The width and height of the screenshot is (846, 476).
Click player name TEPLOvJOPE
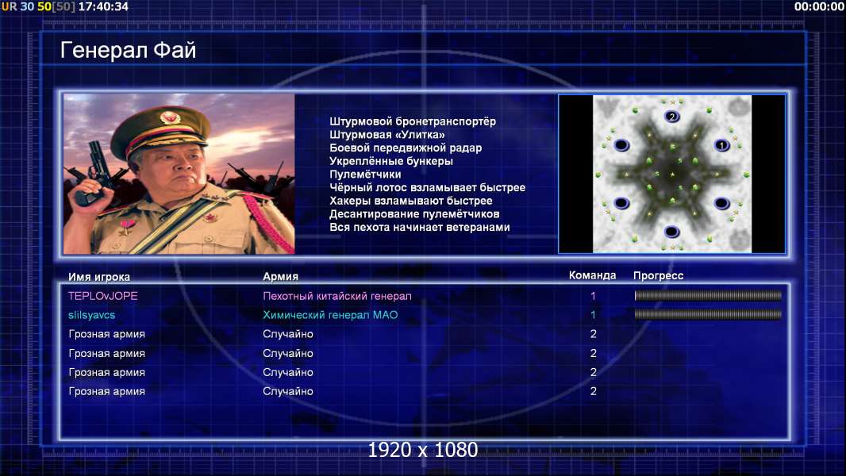[x=102, y=296]
